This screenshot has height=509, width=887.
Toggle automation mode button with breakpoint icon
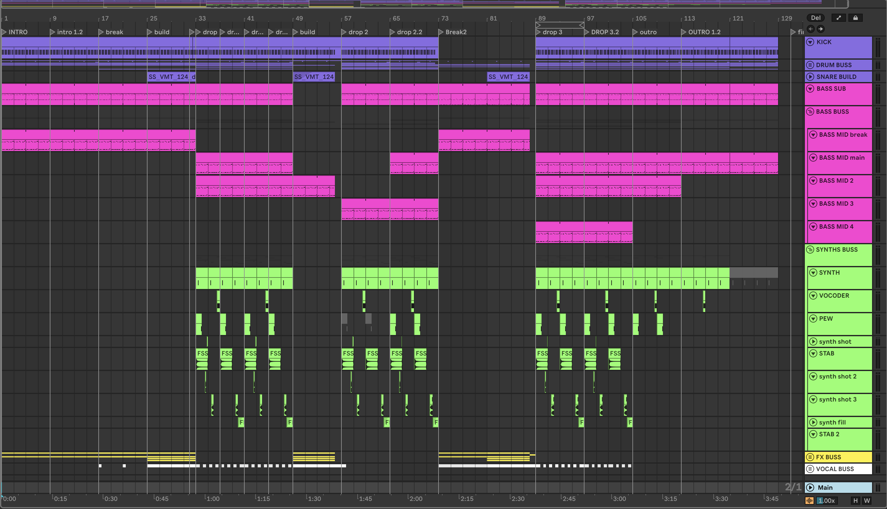(x=838, y=18)
